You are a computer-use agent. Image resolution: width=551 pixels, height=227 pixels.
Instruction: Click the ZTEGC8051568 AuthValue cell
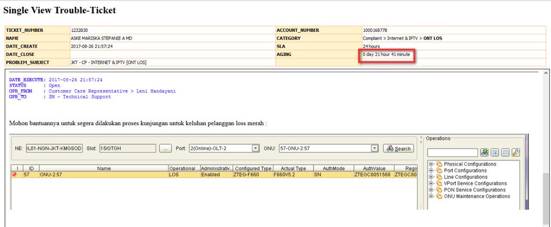374,175
